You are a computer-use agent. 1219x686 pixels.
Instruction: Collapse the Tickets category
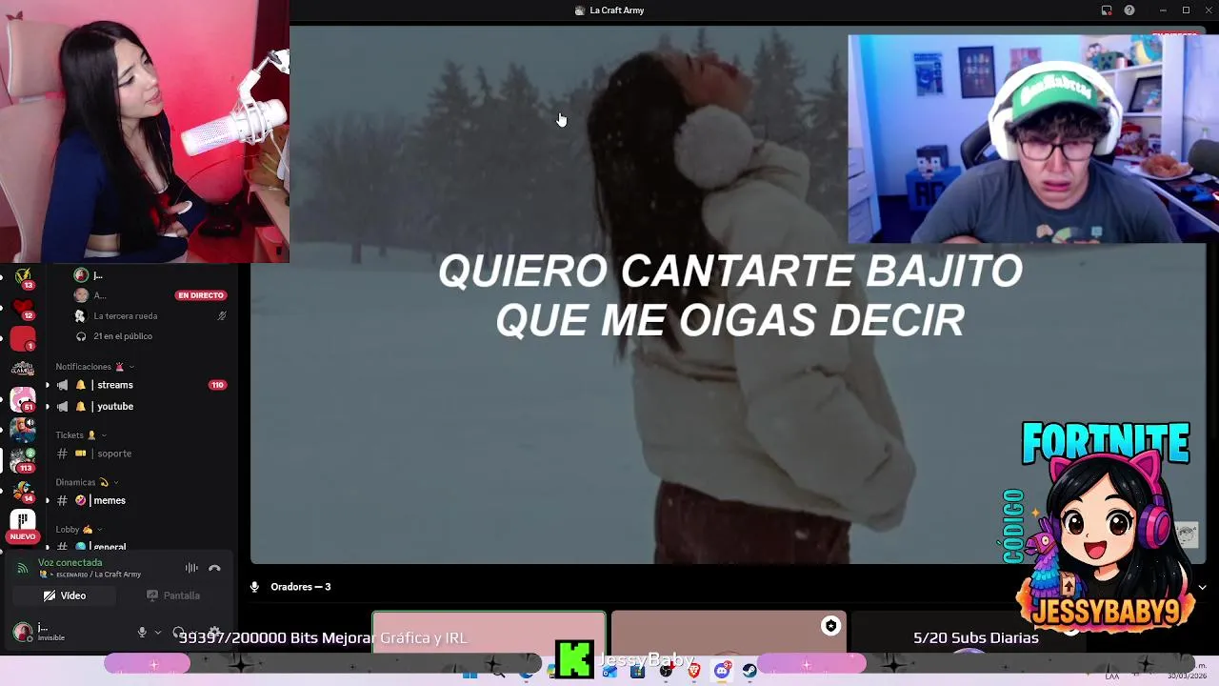(x=80, y=435)
